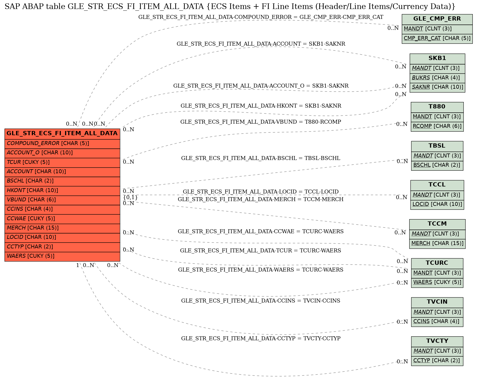The image size is (477, 378).
Task: Click MANDT [CLNT (3)] in TBSL table
Action: click(x=437, y=156)
